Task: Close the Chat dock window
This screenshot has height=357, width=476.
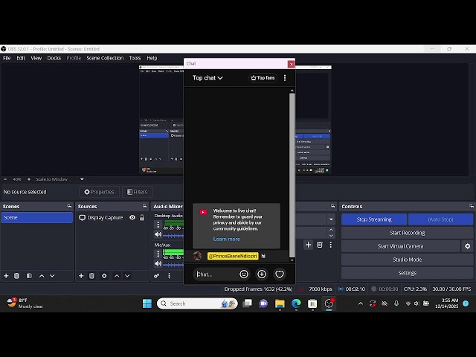Action: [x=291, y=64]
